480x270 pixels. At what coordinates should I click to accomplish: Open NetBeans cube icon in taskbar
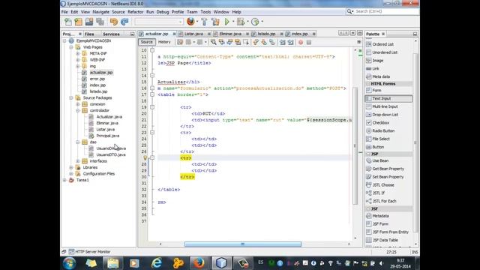(221, 262)
